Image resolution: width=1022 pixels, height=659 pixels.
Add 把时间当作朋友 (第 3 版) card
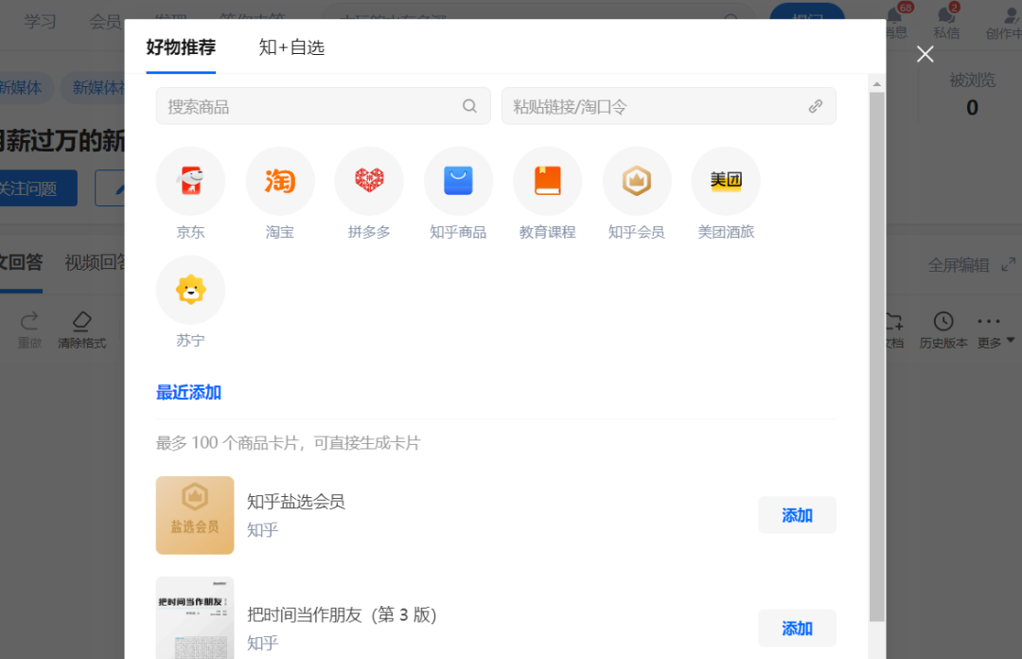[797, 629]
